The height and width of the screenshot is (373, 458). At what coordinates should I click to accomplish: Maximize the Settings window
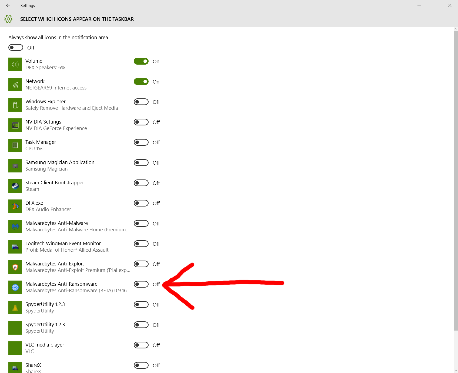tap(434, 5)
